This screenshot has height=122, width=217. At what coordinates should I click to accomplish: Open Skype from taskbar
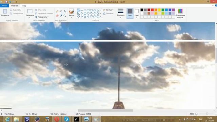point(66,119)
